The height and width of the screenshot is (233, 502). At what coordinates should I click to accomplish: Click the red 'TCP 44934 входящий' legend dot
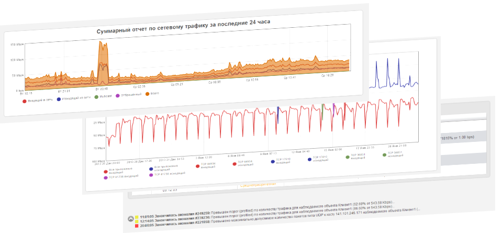point(198,166)
